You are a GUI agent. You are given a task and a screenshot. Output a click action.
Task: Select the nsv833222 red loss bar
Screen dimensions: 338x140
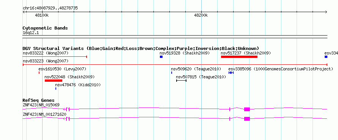55,57
